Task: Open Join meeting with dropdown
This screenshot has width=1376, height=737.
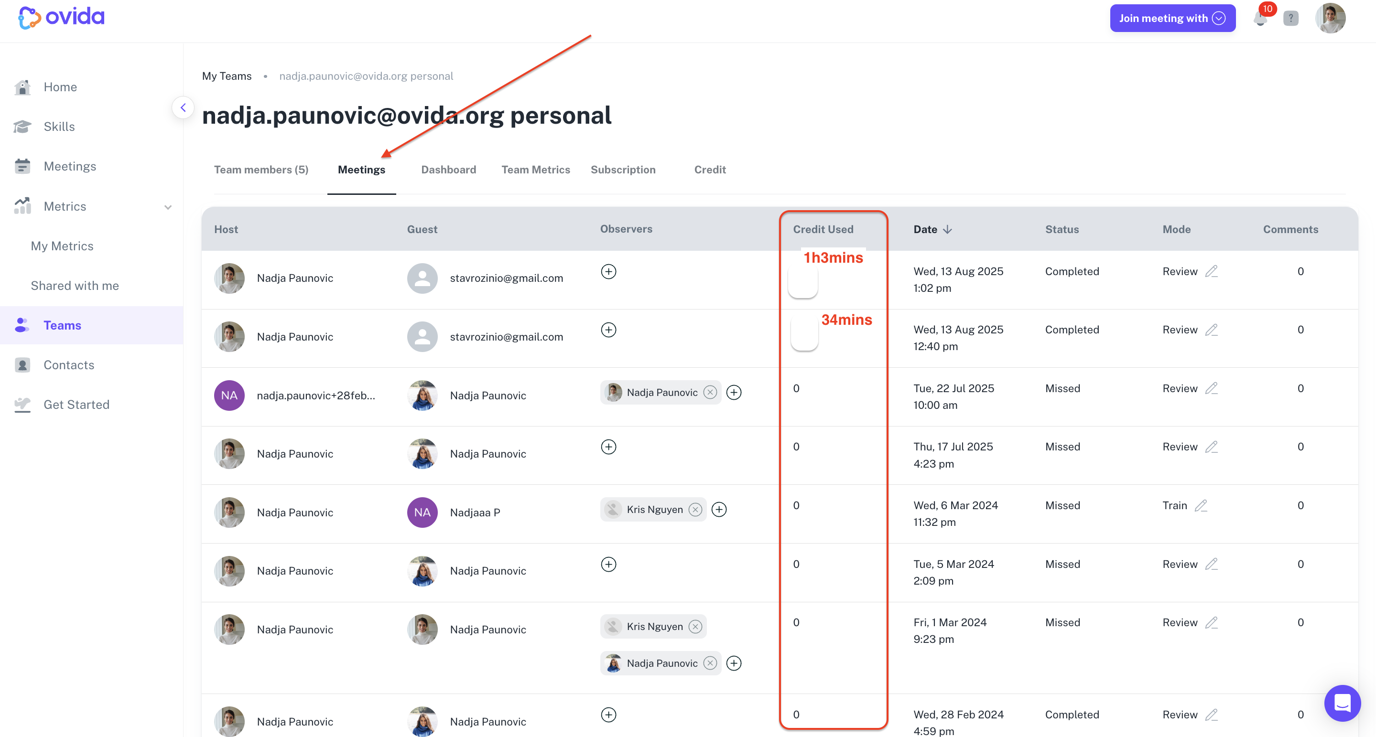Action: point(1172,18)
